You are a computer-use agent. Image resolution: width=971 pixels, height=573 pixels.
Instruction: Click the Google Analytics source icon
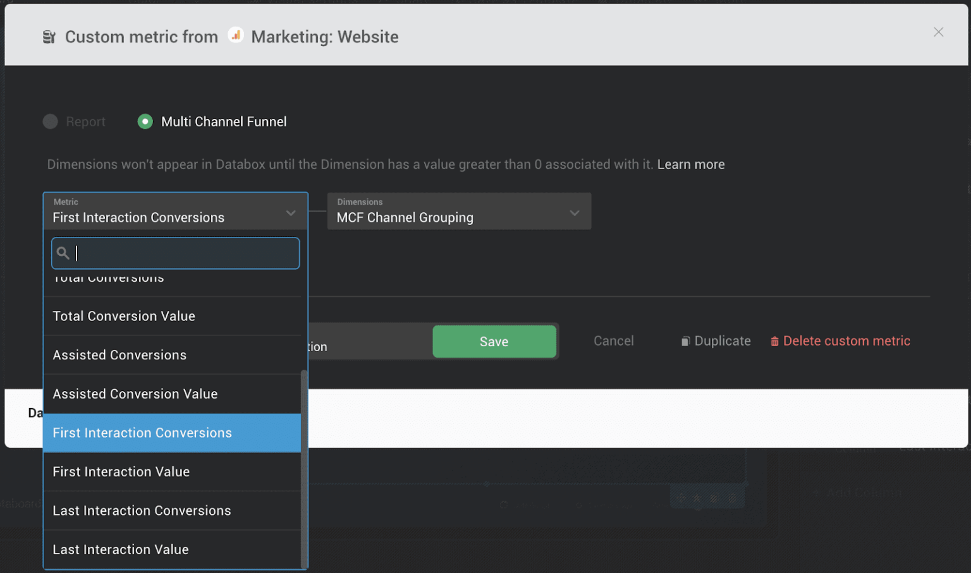[236, 35]
